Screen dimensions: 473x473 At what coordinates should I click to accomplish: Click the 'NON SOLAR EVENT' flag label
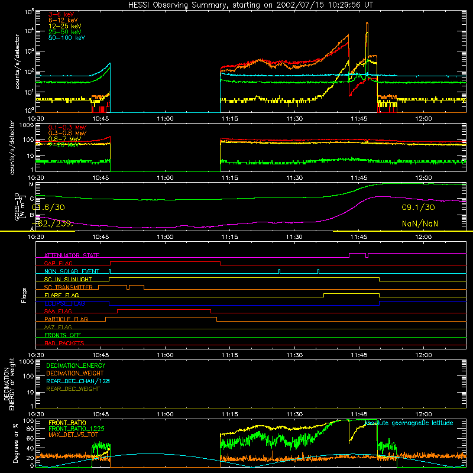72,271
